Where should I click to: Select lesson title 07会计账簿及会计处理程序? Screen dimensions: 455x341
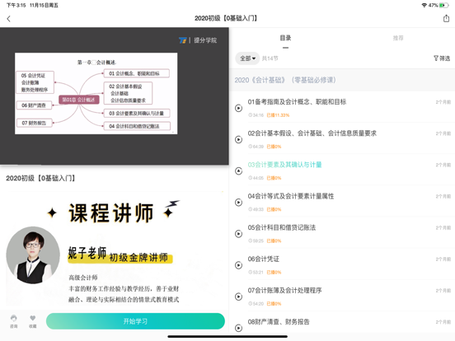(284, 290)
